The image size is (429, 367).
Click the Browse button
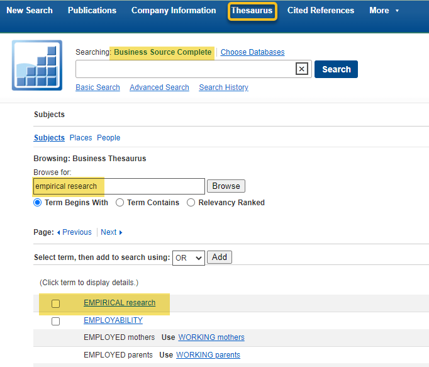(x=226, y=186)
